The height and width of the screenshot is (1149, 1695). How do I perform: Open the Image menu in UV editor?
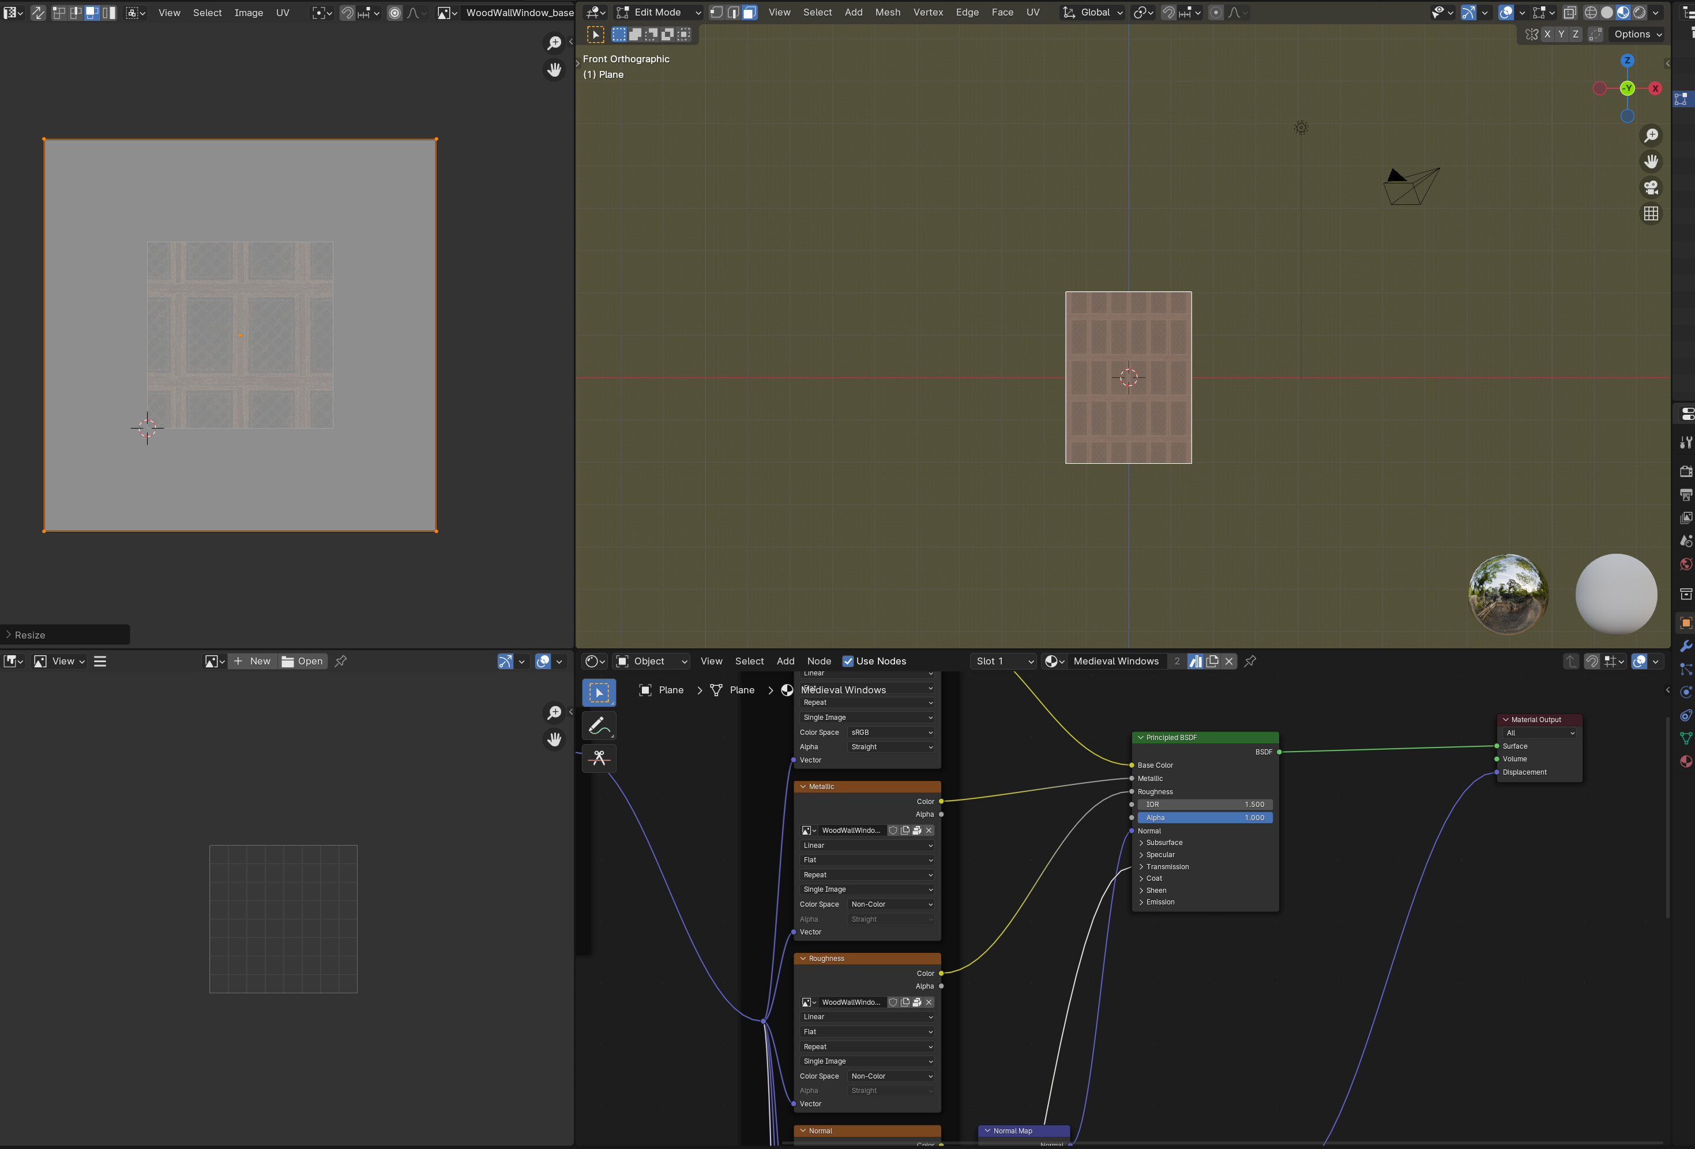pyautogui.click(x=249, y=13)
